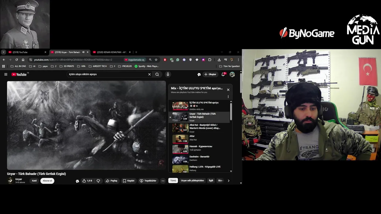Play Altai Kai - Baatyrdyñ Söözi
This screenshot has width=381, height=214.
[x=199, y=128]
